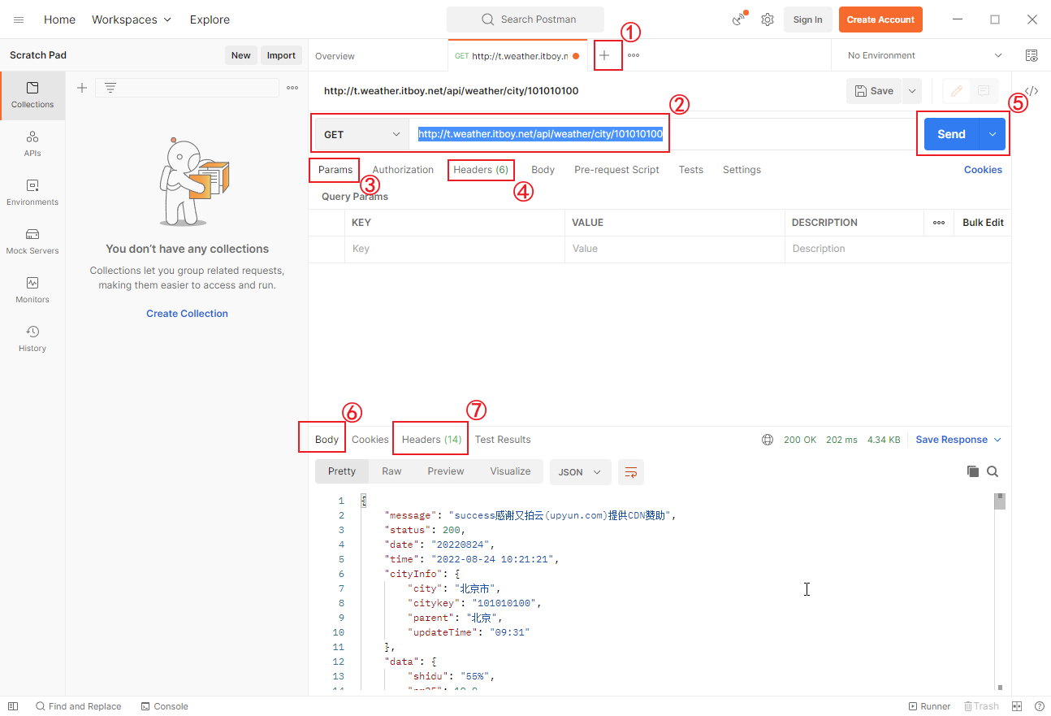Open History in the sidebar
Image resolution: width=1051 pixels, height=716 pixels.
[32, 339]
